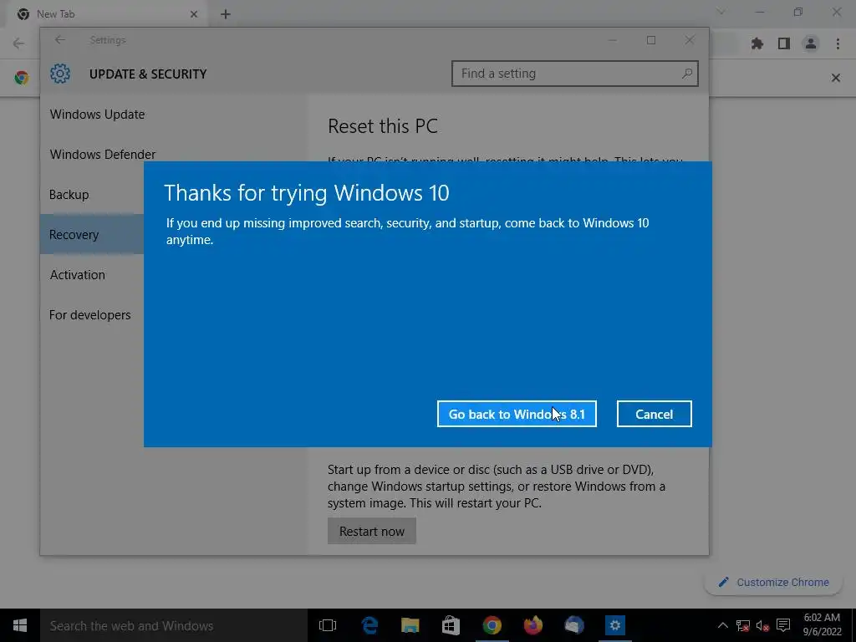Maximize the Settings window
The width and height of the screenshot is (856, 642).
(x=650, y=40)
